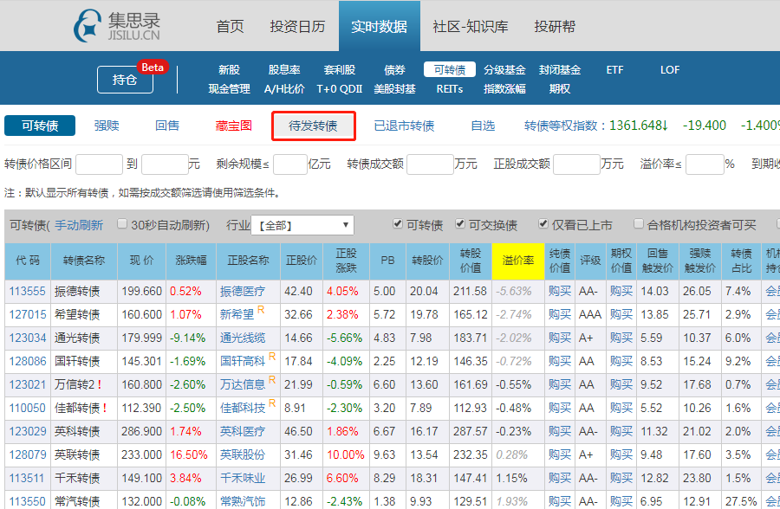Sort table by 溢价率 column
Image resolution: width=780 pixels, height=509 pixels.
[x=517, y=261]
